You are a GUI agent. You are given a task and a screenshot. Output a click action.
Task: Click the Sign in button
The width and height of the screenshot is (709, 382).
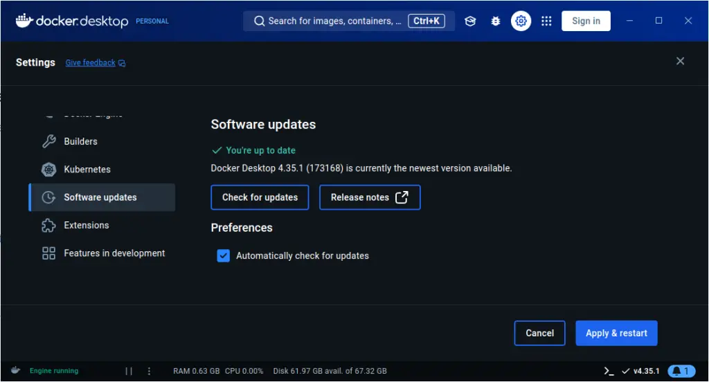[x=586, y=21]
